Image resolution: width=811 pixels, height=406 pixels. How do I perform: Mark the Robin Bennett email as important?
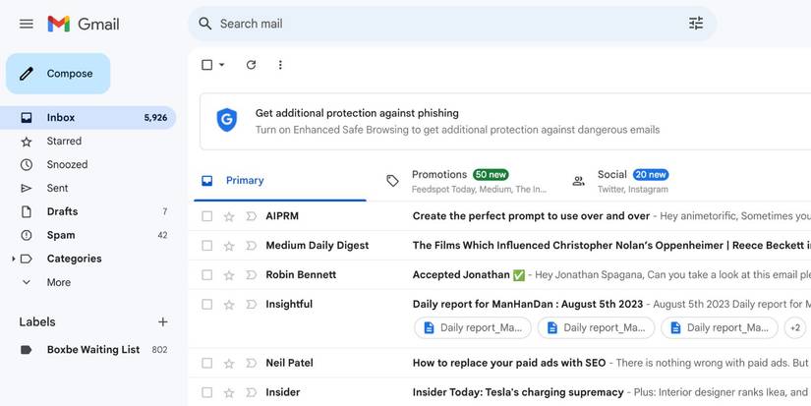pyautogui.click(x=251, y=275)
